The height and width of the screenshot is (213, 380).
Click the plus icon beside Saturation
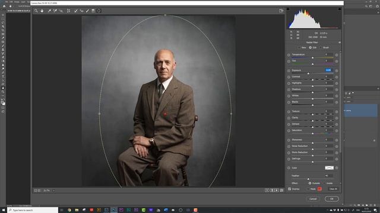(337, 131)
